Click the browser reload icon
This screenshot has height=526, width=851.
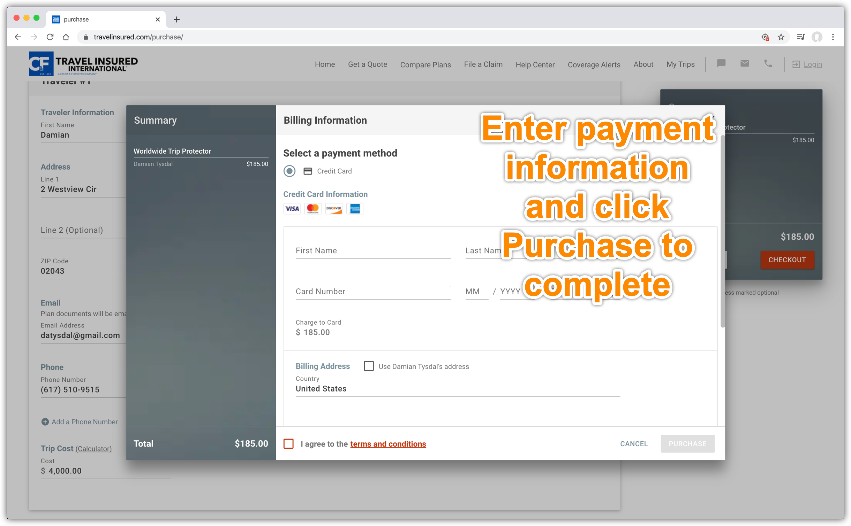pos(50,37)
